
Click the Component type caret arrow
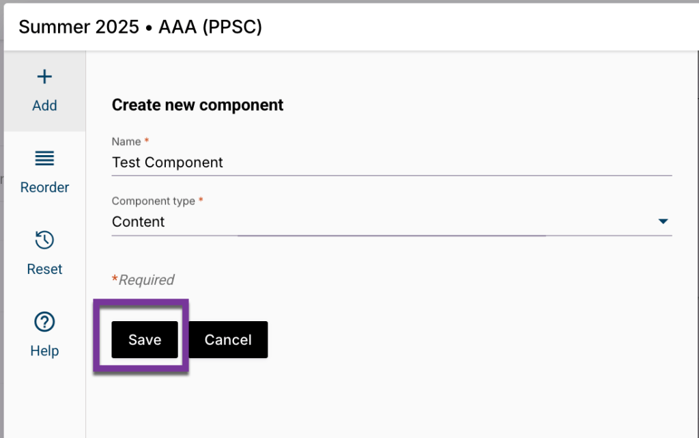pyautogui.click(x=662, y=221)
